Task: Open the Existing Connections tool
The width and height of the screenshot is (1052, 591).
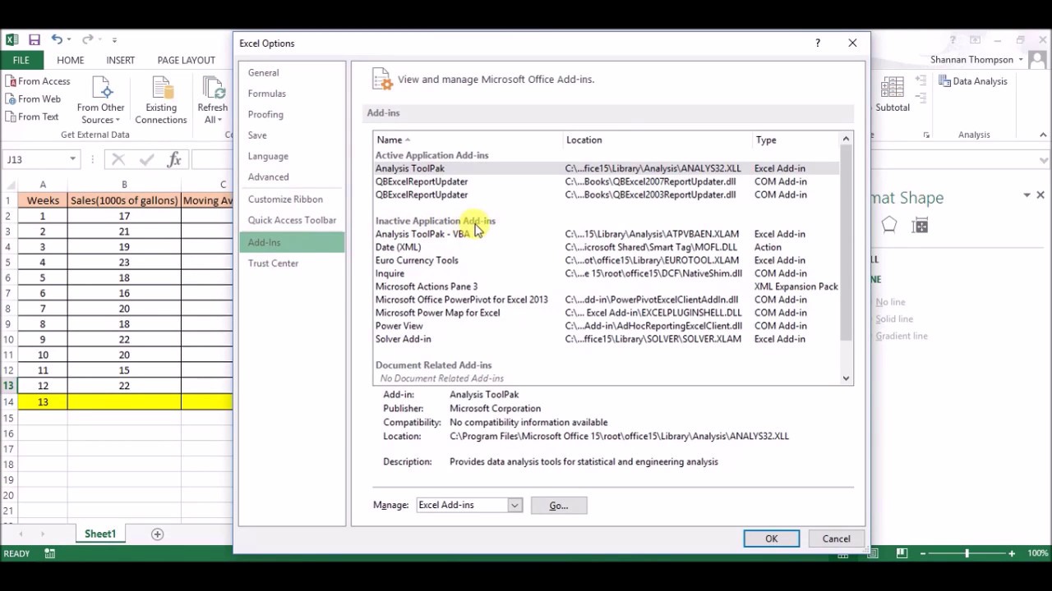Action: [161, 101]
